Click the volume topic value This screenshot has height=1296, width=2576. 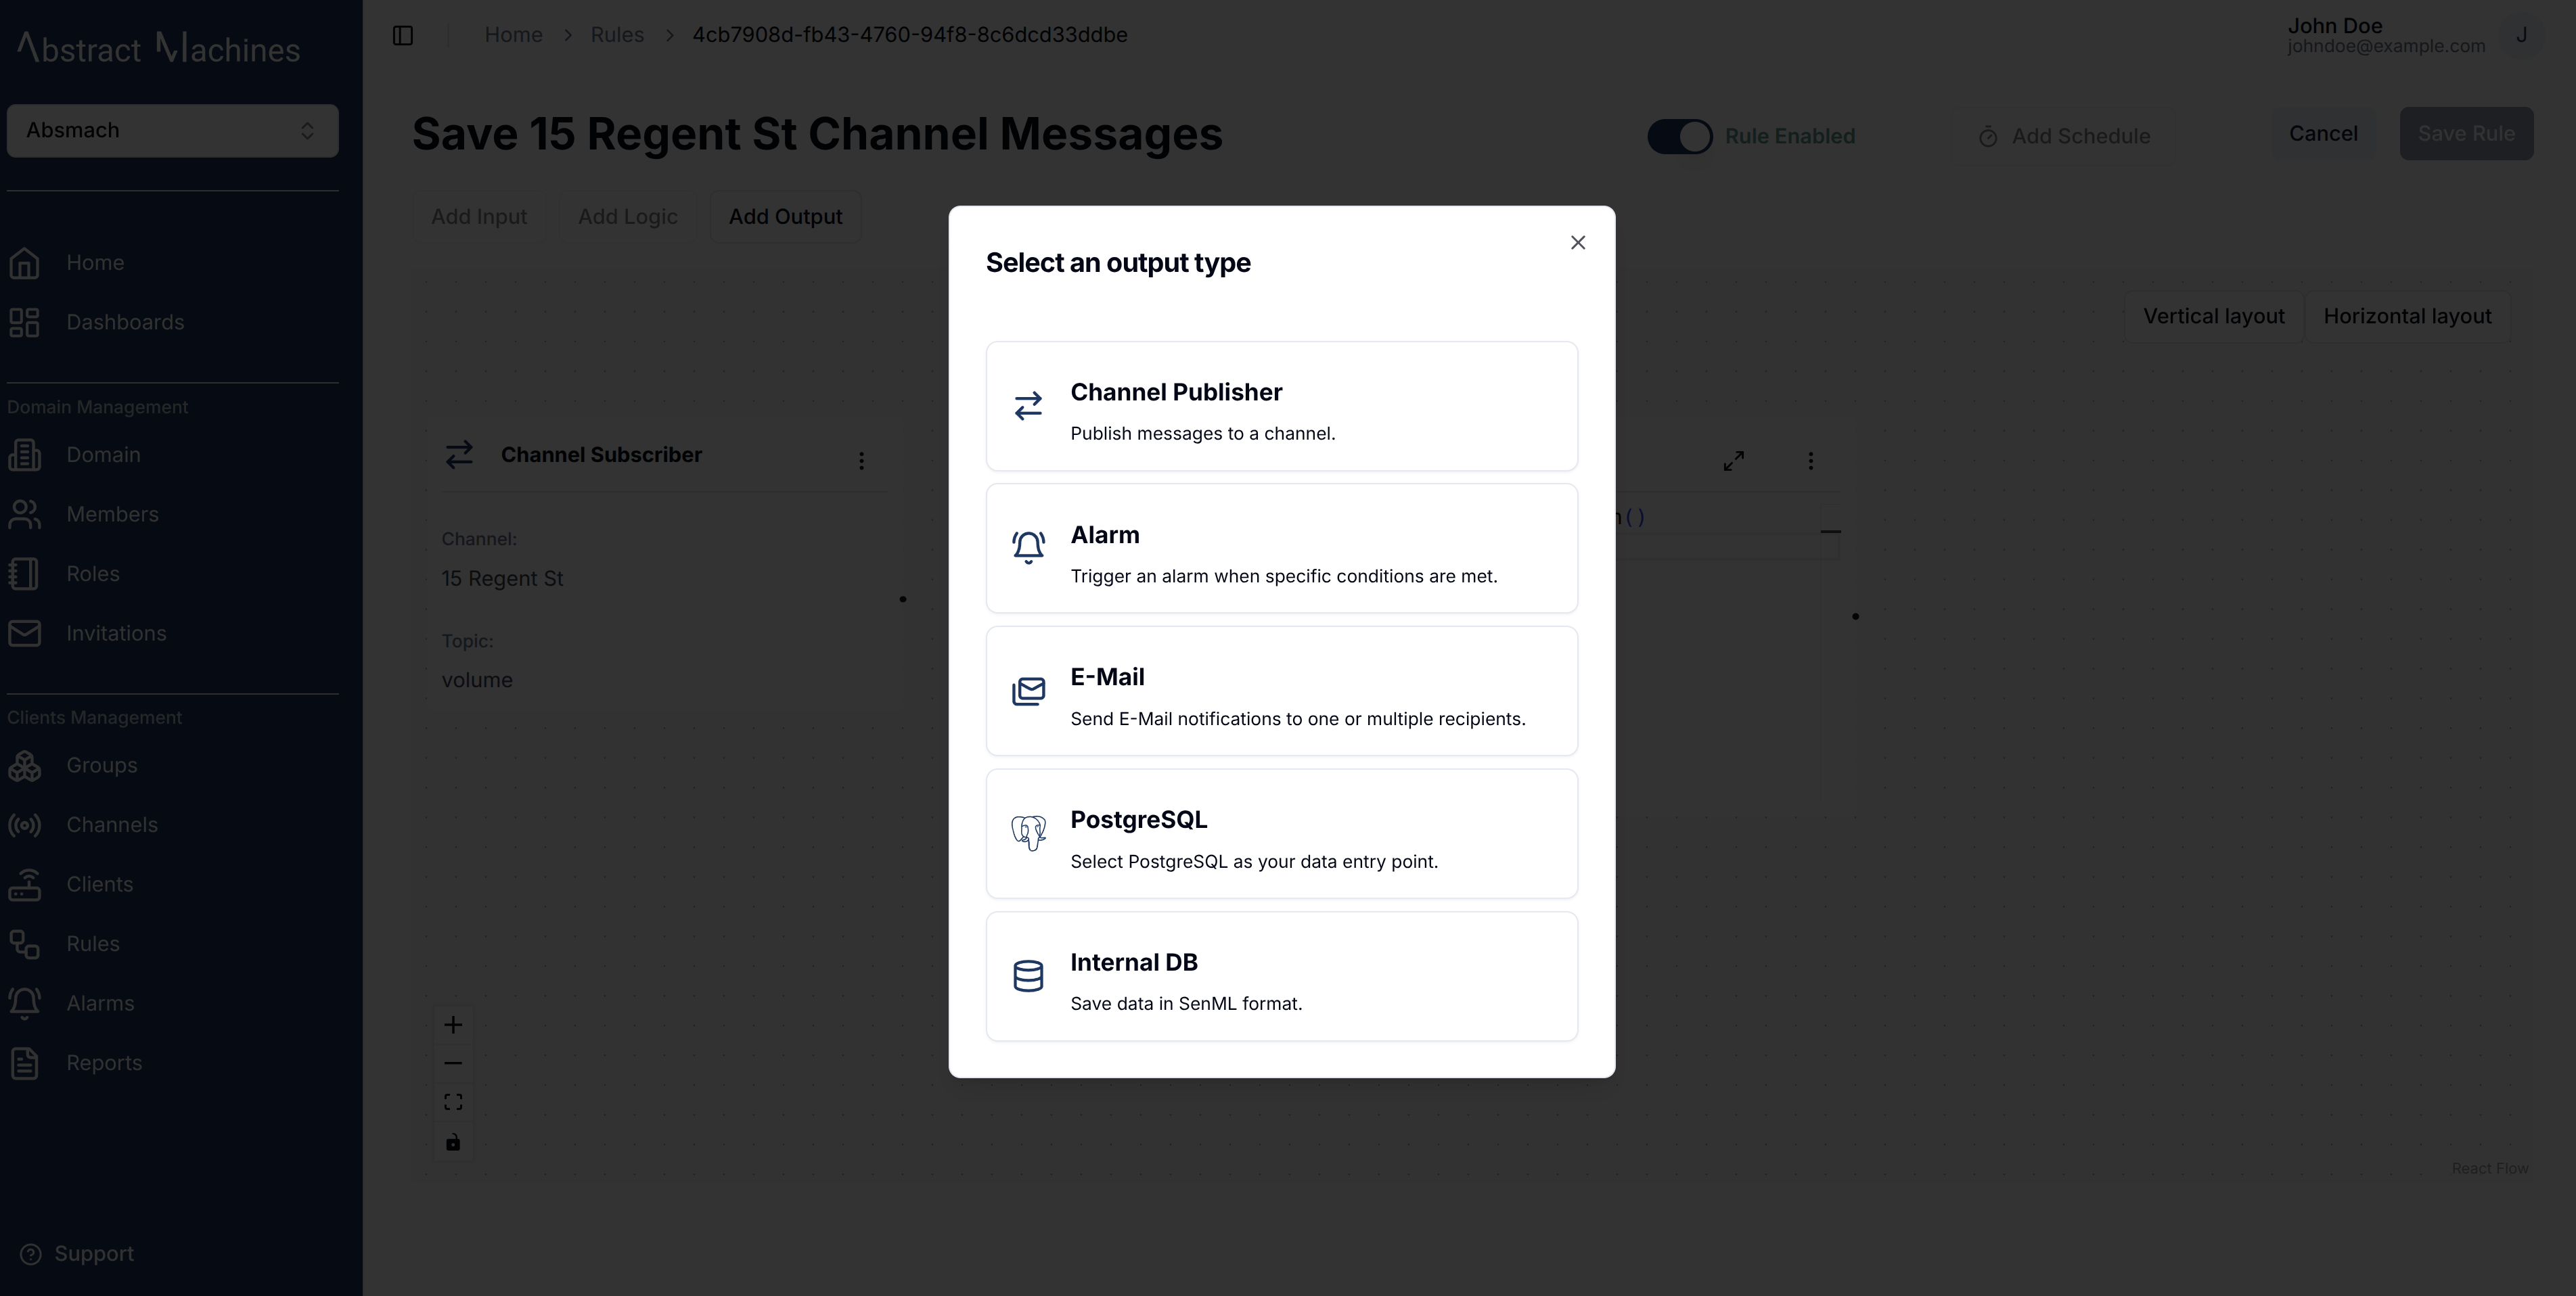pos(477,680)
